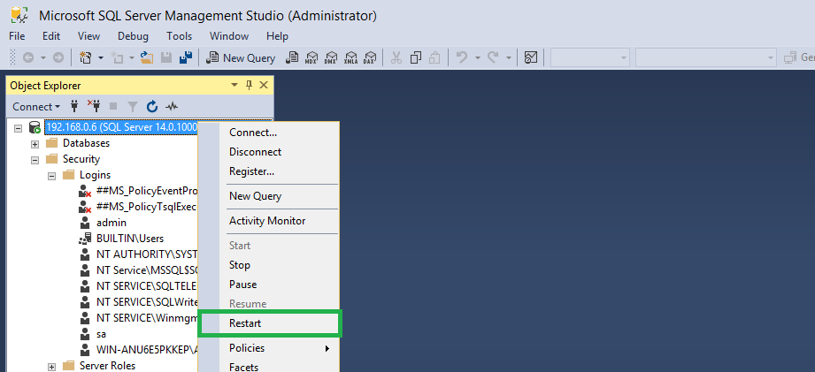Viewport: 815px width, 372px height.
Task: Open the Activity Monitor toolbar icon
Action: pyautogui.click(x=531, y=57)
